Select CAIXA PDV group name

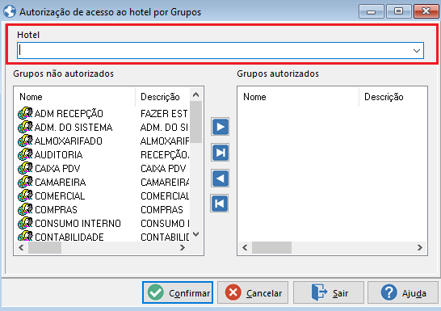57,169
